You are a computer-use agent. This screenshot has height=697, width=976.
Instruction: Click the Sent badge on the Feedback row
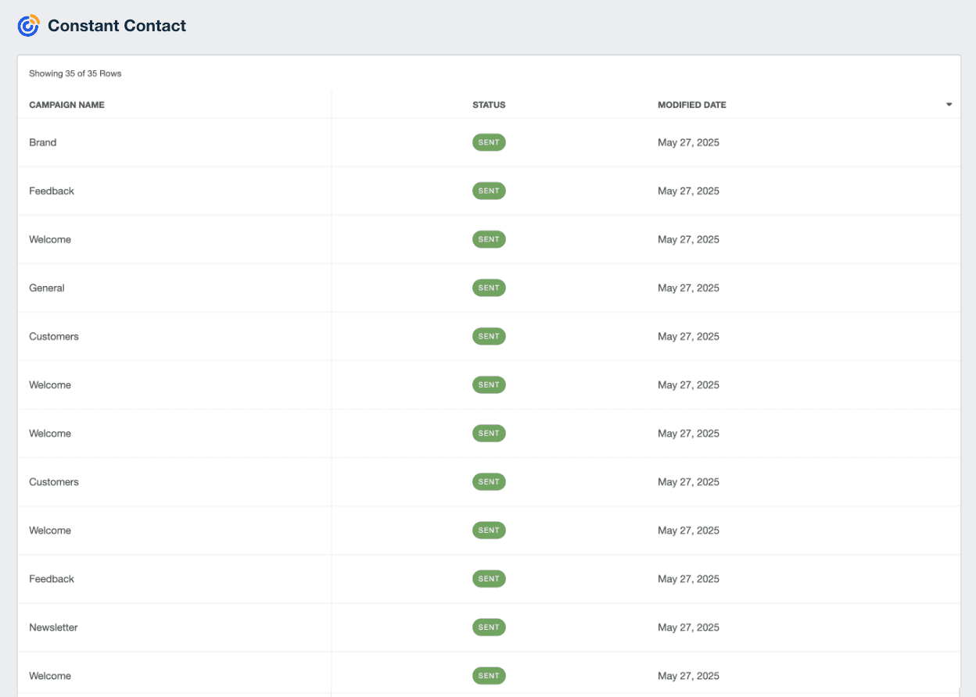(x=489, y=191)
